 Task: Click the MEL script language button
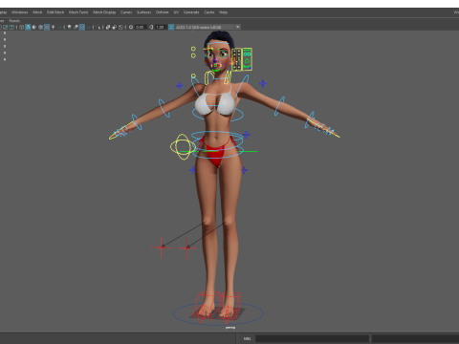247,338
